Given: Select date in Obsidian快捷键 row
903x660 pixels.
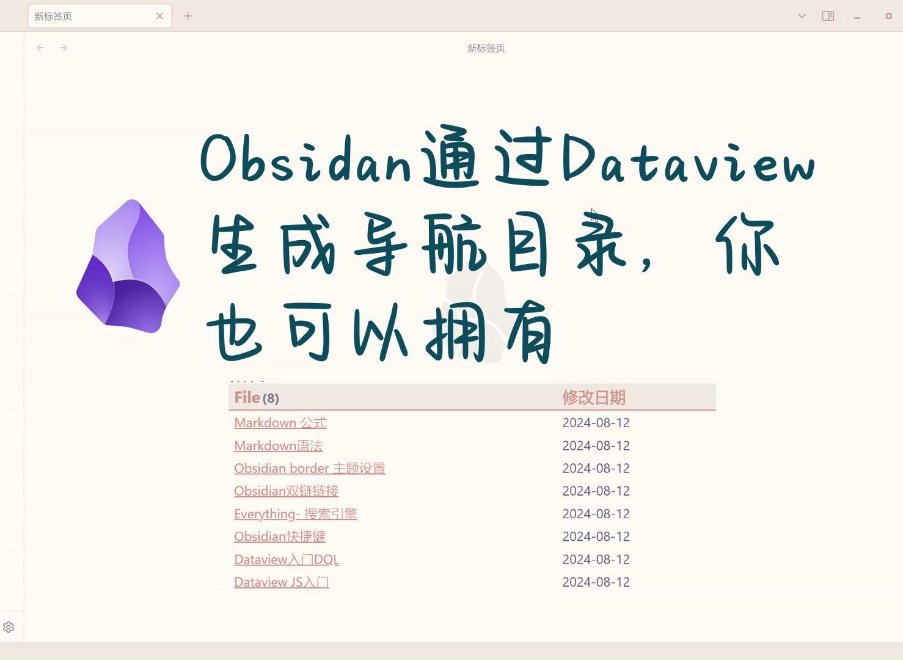Looking at the screenshot, I should click(596, 537).
